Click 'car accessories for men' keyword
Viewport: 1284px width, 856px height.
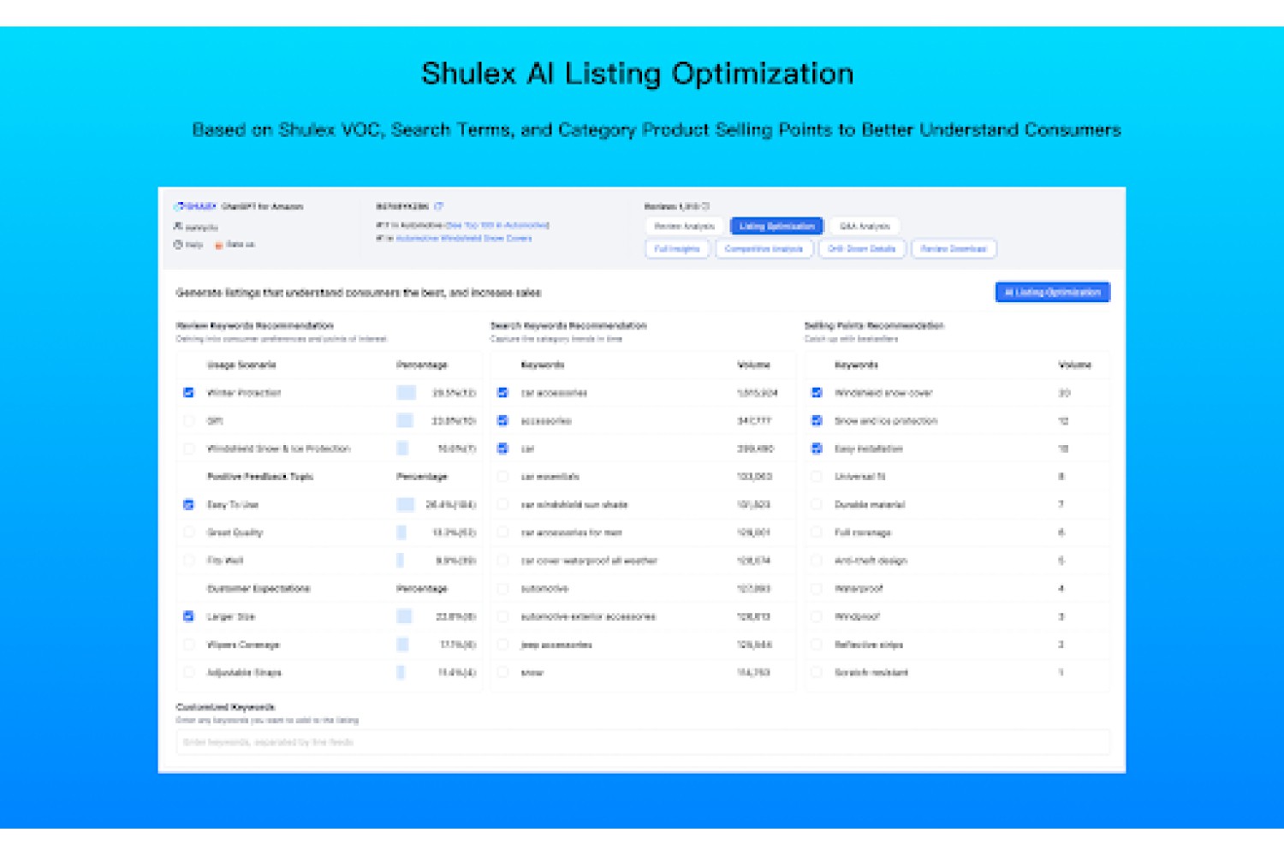[571, 532]
